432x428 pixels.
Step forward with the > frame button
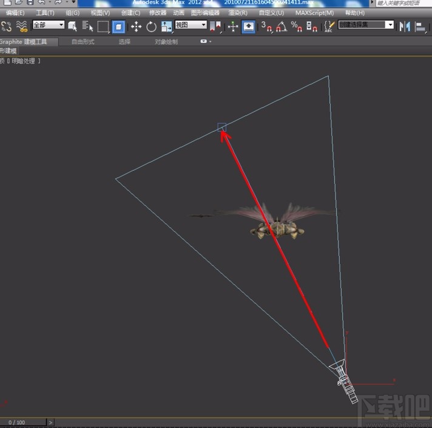click(51, 422)
